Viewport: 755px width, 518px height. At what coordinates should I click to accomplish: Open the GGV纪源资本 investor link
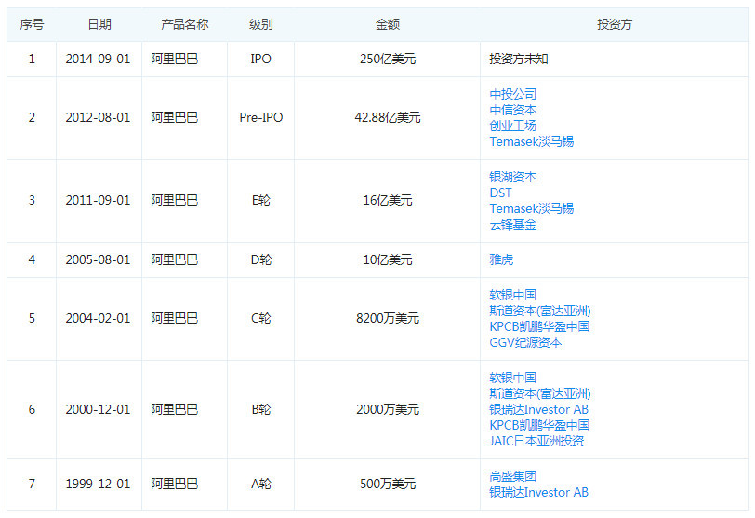pyautogui.click(x=525, y=342)
